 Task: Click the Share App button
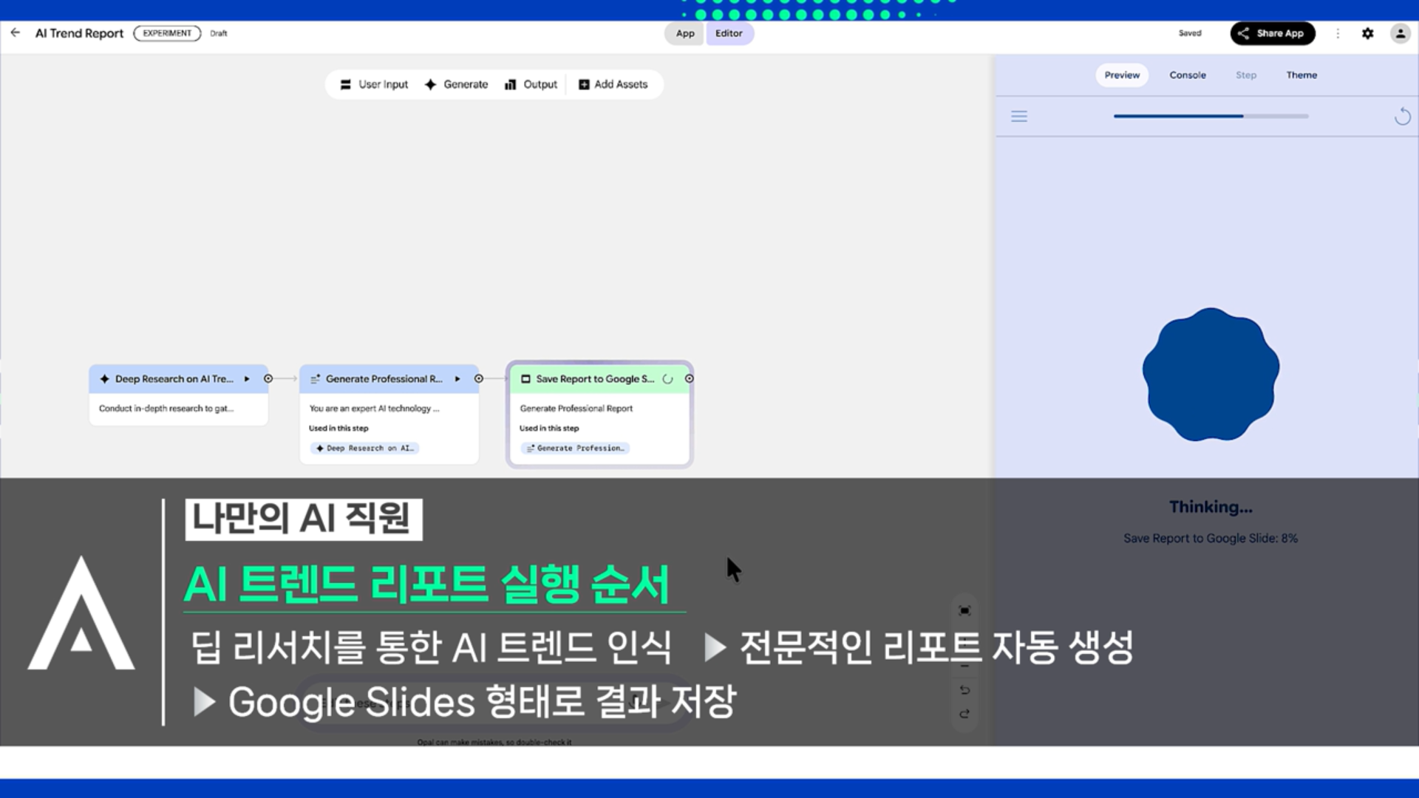click(1272, 33)
